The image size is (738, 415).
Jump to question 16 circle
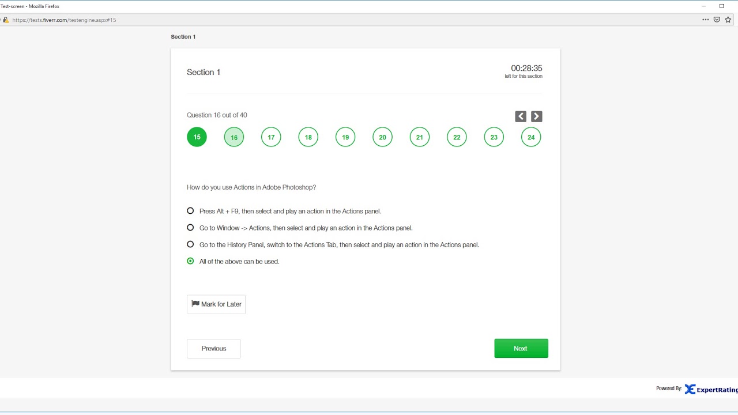234,137
